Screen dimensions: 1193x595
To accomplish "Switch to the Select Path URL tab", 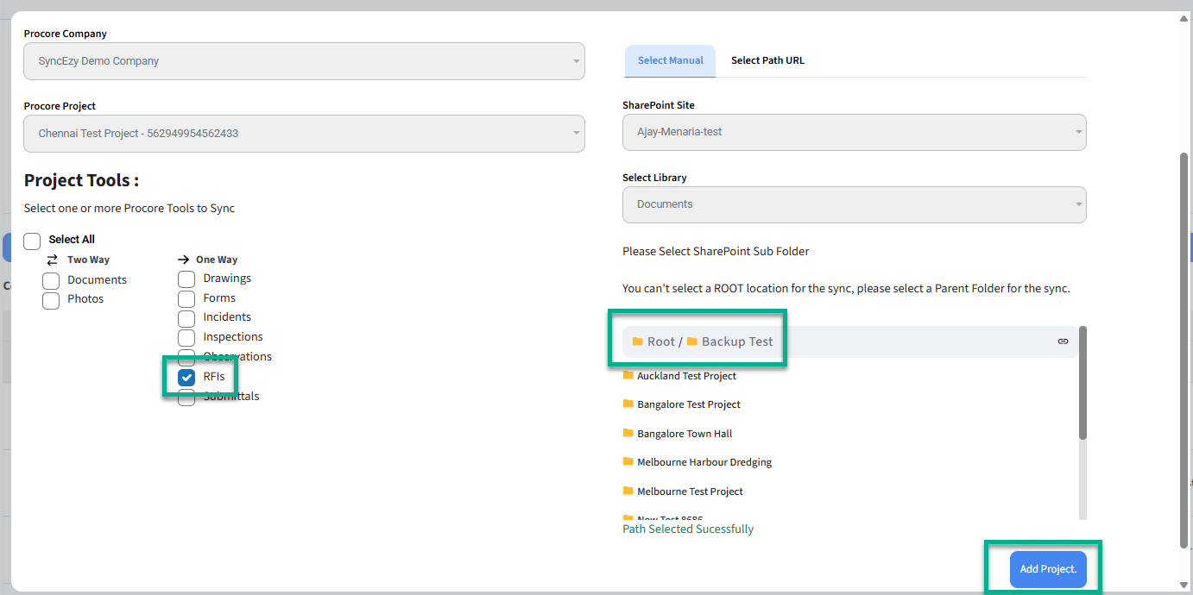I will pos(767,60).
